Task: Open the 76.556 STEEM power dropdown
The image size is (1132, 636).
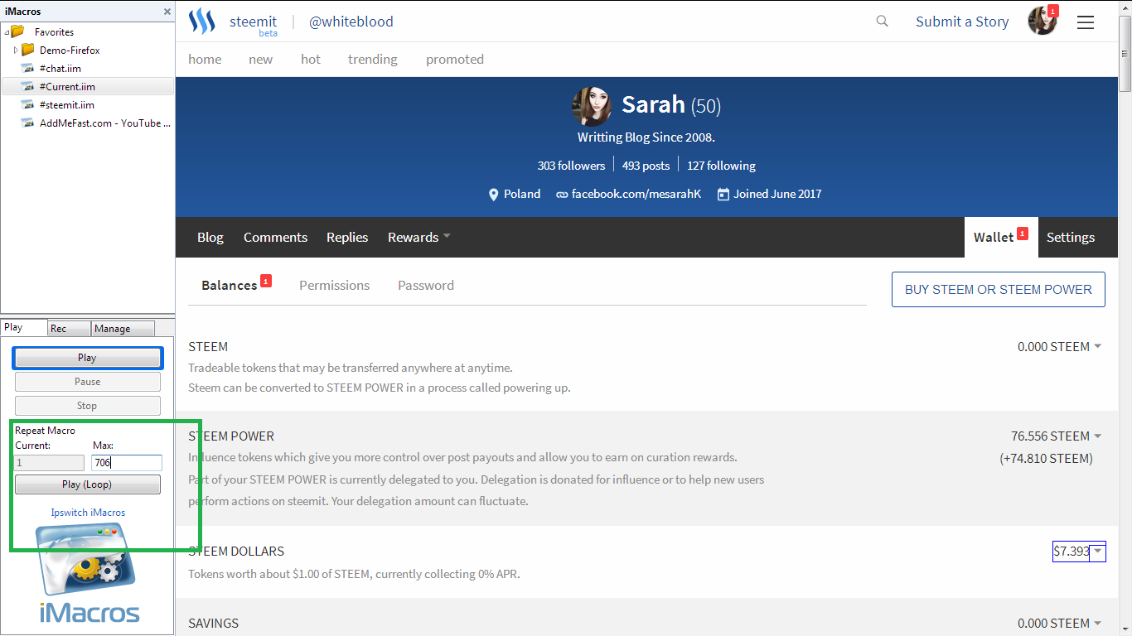Action: (1098, 436)
